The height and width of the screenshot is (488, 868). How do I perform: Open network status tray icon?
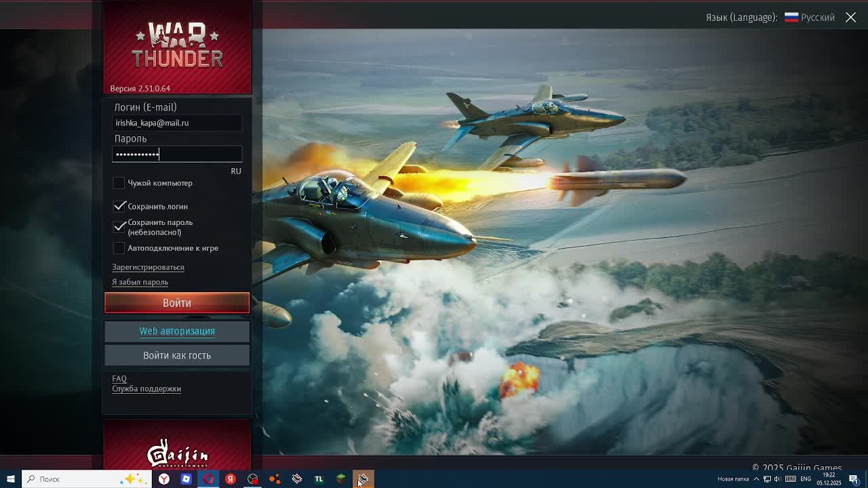click(x=767, y=479)
